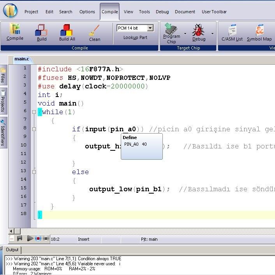Image resolution: width=275 pixels, height=275 pixels.
Task: Click the #include 16F877A.h code line
Action: [81, 69]
